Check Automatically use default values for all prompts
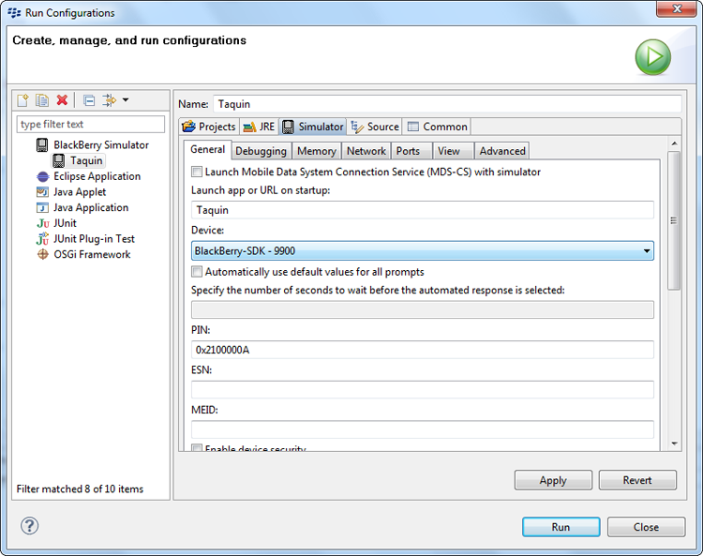 [197, 272]
